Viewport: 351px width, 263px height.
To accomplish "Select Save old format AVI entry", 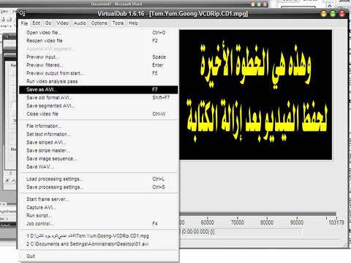I will coord(99,98).
